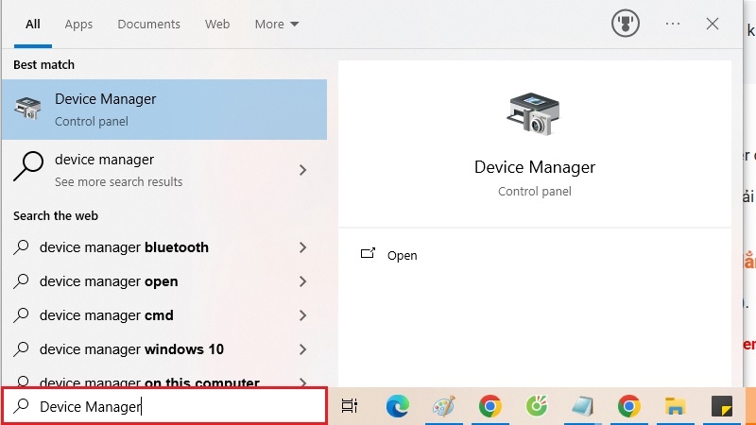This screenshot has height=425, width=756.
Task: Click the Open action icon
Action: (x=368, y=253)
